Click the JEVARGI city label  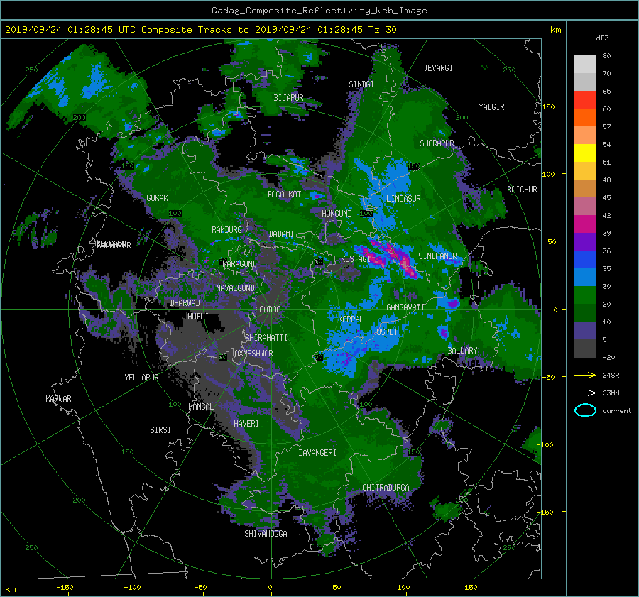[438, 68]
